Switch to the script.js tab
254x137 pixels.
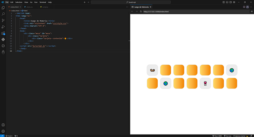[45, 7]
